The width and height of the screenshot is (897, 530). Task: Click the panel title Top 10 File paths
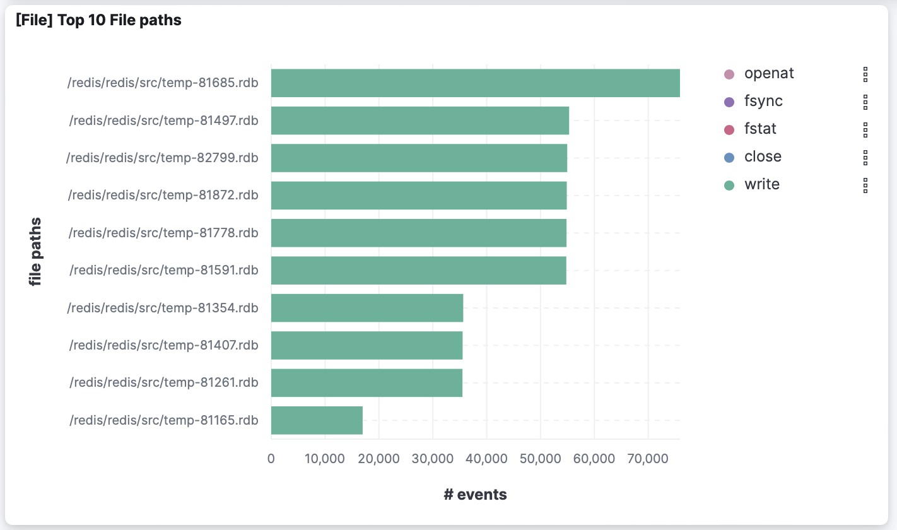pyautogui.click(x=98, y=20)
